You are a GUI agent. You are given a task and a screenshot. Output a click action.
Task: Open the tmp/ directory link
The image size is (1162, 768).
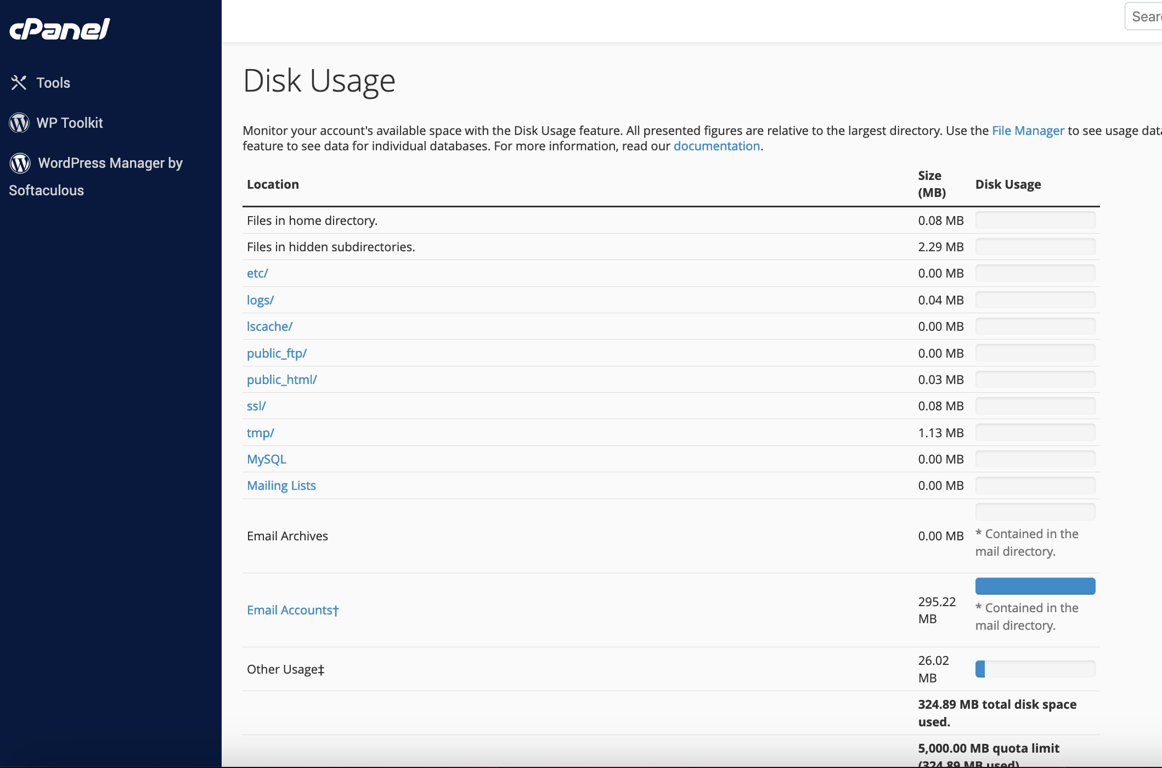click(x=260, y=433)
